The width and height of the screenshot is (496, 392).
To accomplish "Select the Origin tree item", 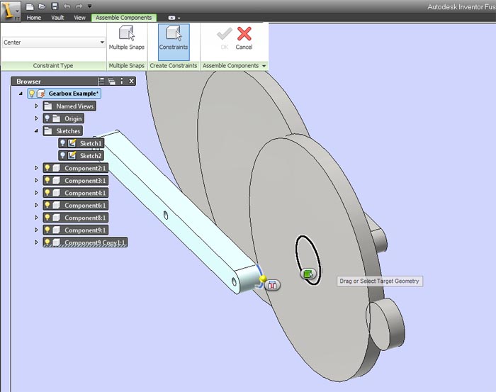I will (x=73, y=118).
